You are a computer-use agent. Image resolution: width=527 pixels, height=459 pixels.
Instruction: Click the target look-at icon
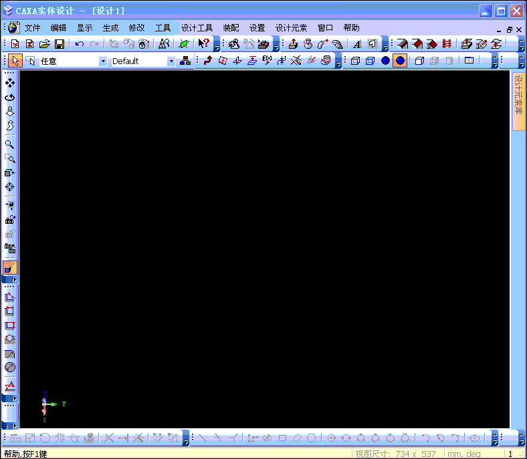pos(10,187)
